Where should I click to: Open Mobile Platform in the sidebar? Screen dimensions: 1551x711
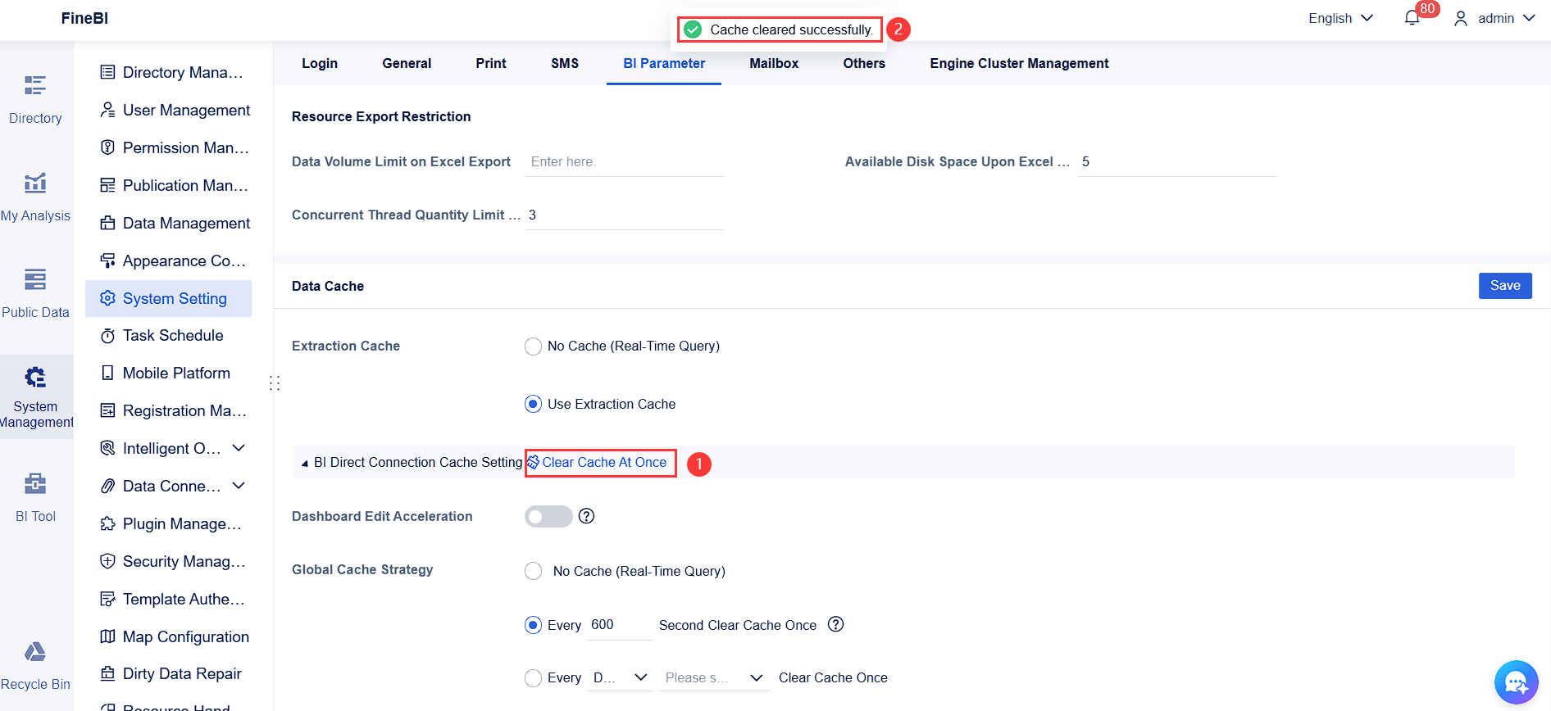coord(169,373)
